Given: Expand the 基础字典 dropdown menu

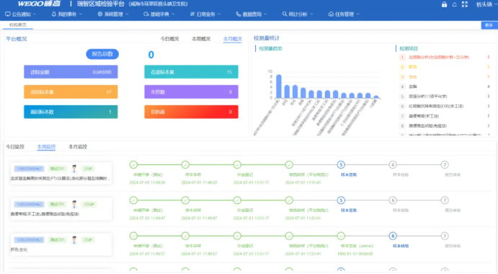Looking at the screenshot, I should (x=159, y=14).
